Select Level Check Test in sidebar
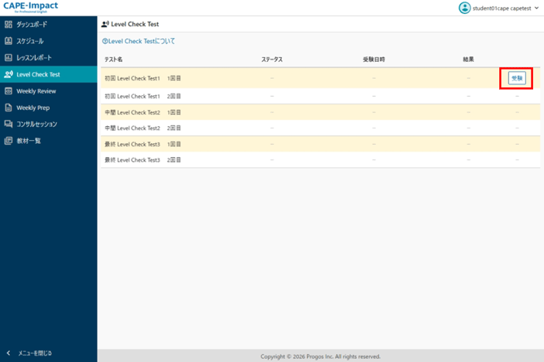Screen dimensions: 544x362 (x=38, y=75)
